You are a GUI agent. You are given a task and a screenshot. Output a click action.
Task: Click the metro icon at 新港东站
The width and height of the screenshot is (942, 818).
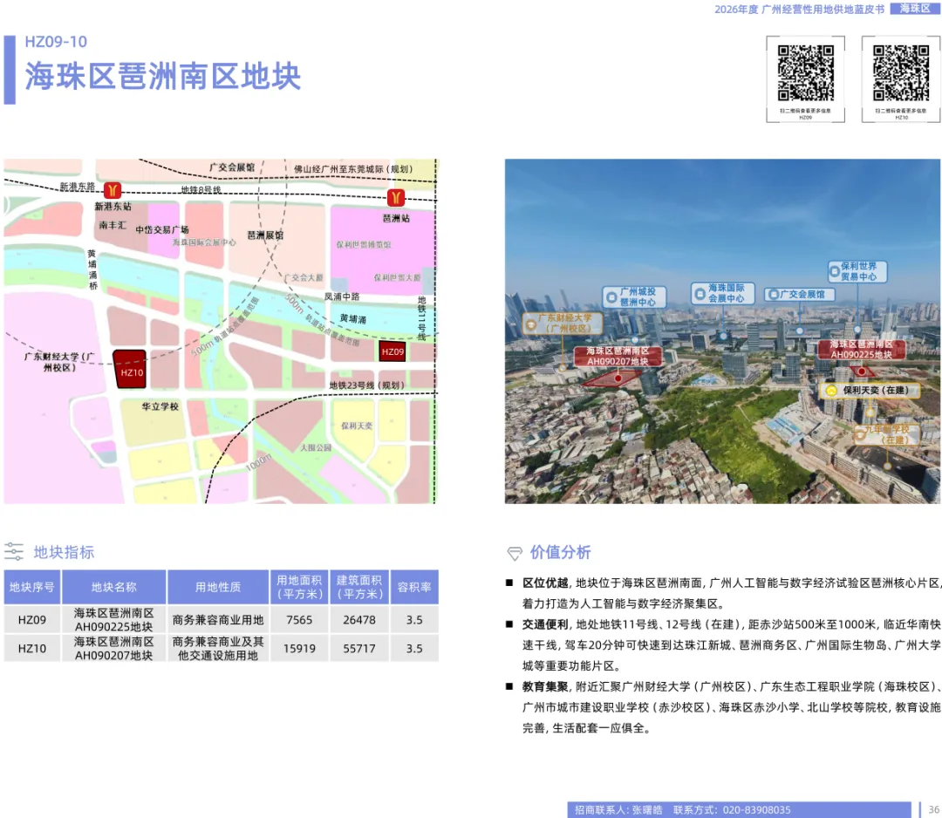coord(113,190)
